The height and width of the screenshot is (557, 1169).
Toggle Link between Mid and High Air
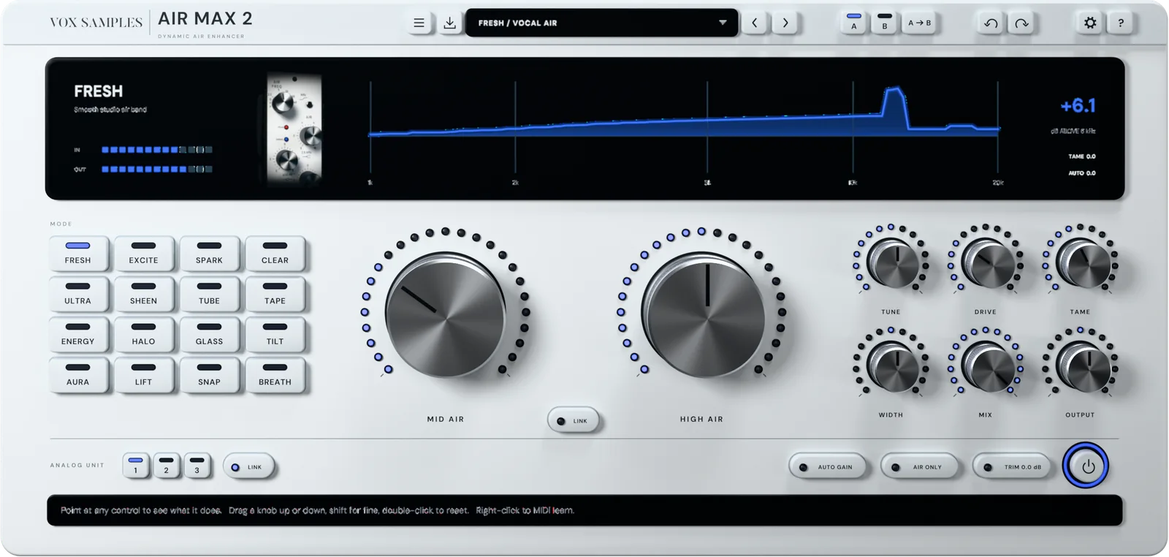tap(574, 420)
